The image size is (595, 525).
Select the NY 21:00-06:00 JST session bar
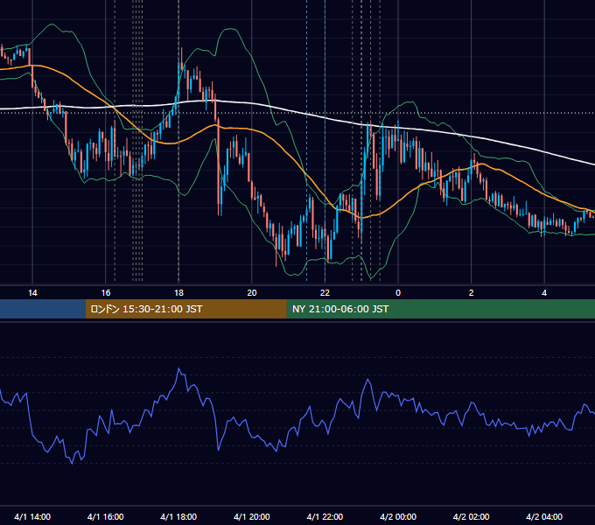440,309
